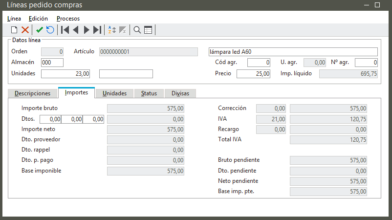Viewport: 392px width, 220px height.
Task: Open the Edición menu
Action: pos(38,19)
